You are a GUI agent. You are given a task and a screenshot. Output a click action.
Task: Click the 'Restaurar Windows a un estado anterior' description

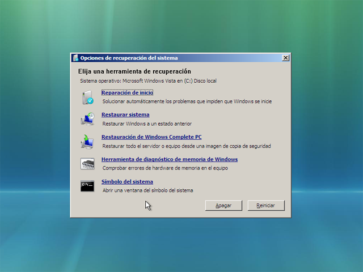[147, 124]
